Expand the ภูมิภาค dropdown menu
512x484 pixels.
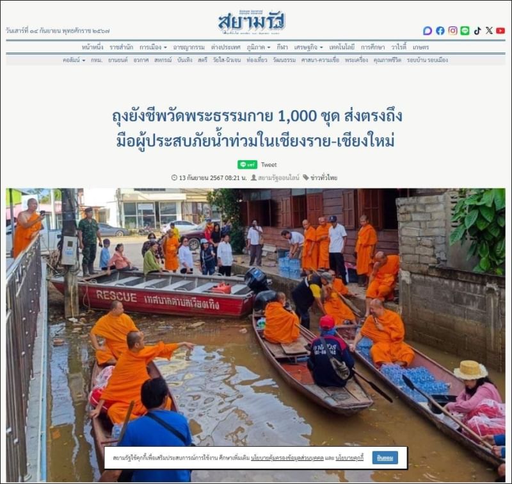click(x=259, y=47)
